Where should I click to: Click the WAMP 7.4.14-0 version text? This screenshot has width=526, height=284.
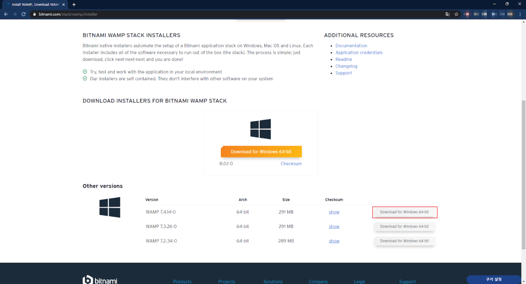click(x=161, y=212)
